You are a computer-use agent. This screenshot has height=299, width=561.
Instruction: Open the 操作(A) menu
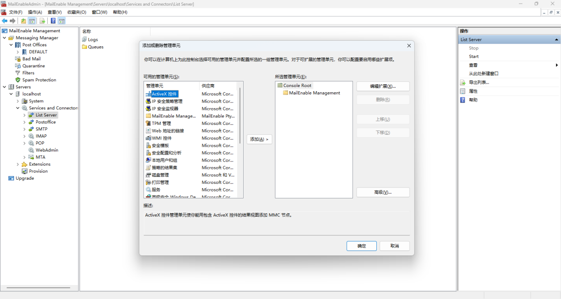pos(35,12)
